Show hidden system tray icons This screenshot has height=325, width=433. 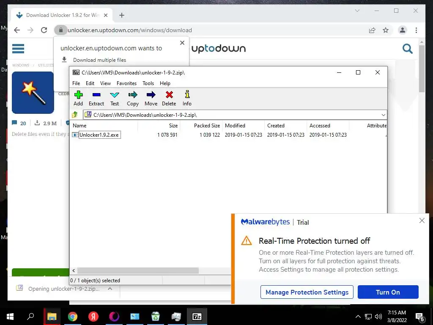(x=358, y=317)
